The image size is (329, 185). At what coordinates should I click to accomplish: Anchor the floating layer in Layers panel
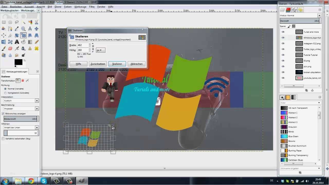312,90
